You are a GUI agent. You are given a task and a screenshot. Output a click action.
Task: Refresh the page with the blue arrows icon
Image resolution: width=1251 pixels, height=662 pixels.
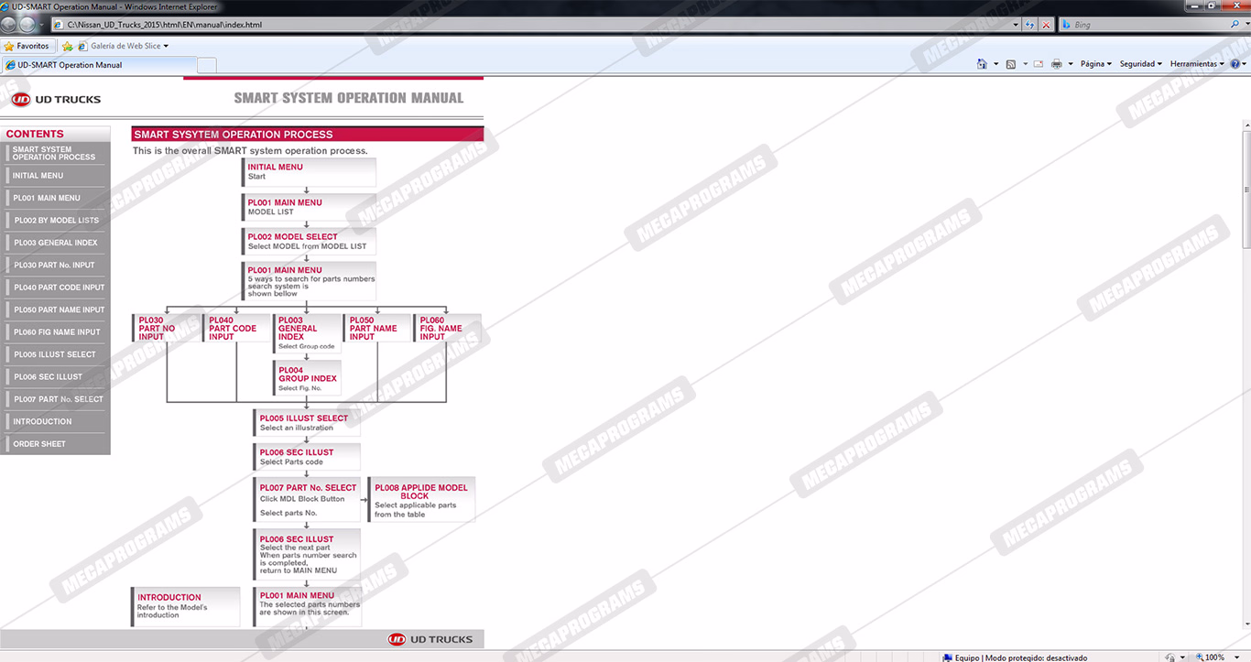point(1030,25)
